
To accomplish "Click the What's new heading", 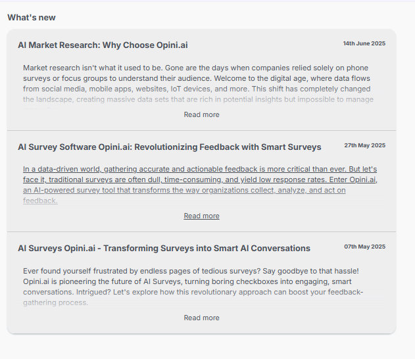I will click(32, 18).
